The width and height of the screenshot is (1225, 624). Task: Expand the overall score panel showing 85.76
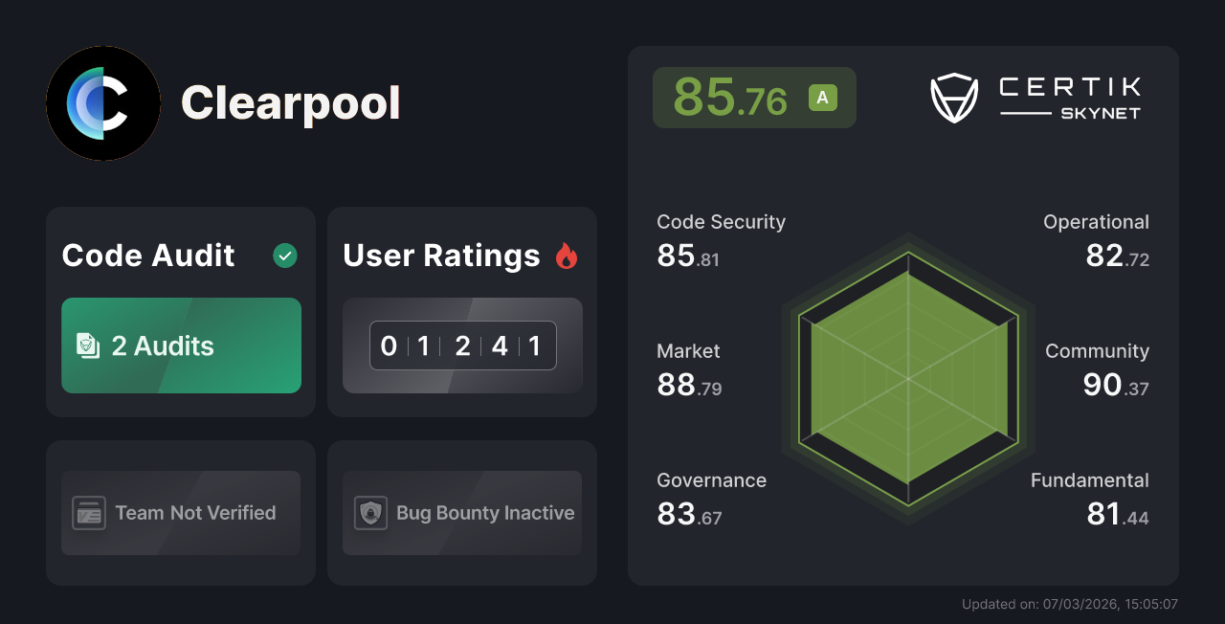[754, 97]
